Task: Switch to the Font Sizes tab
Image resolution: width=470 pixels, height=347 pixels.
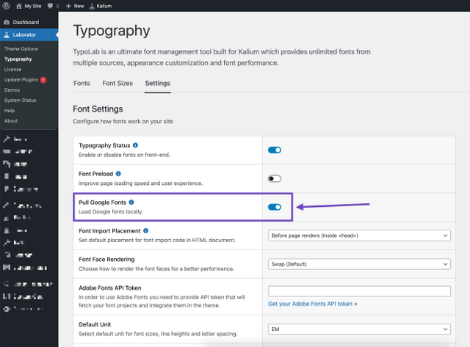Action: pos(117,84)
